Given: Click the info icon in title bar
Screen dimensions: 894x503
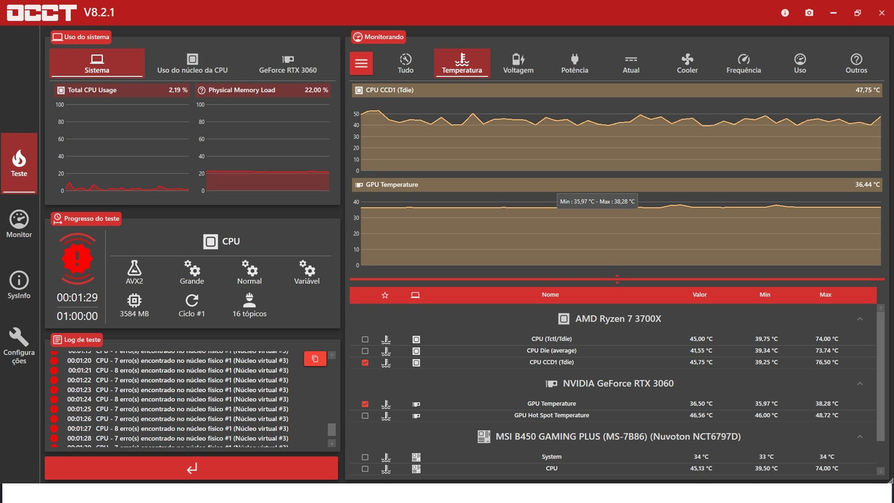Looking at the screenshot, I should pyautogui.click(x=785, y=13).
